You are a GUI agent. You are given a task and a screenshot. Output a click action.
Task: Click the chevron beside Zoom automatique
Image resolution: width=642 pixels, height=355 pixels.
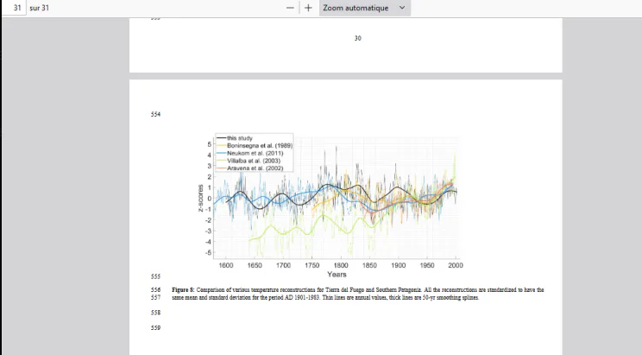[402, 8]
